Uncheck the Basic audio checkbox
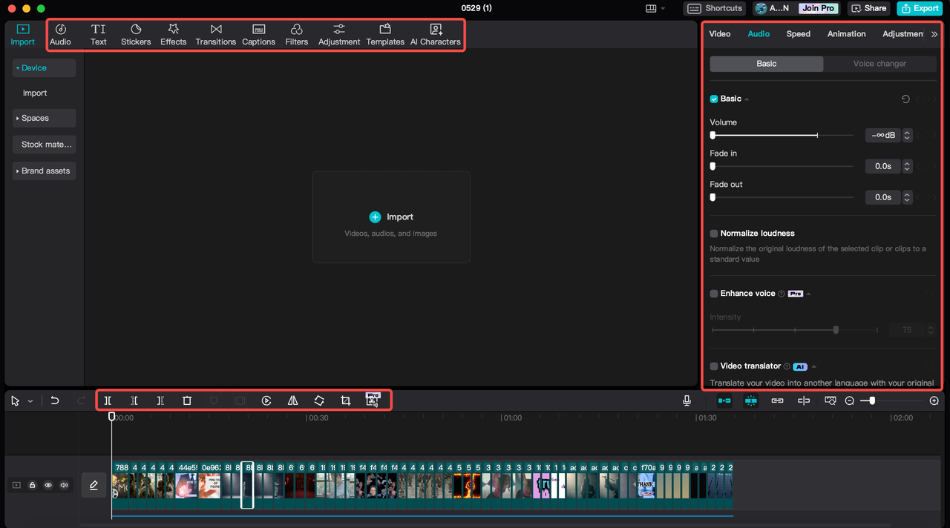The height and width of the screenshot is (528, 950). pyautogui.click(x=714, y=99)
